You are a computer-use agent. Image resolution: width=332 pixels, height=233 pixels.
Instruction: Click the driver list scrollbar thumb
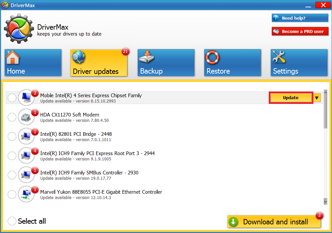(x=325, y=112)
